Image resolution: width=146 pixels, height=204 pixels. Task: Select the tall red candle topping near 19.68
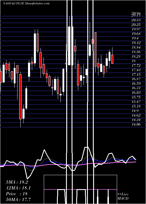(x=95, y=50)
